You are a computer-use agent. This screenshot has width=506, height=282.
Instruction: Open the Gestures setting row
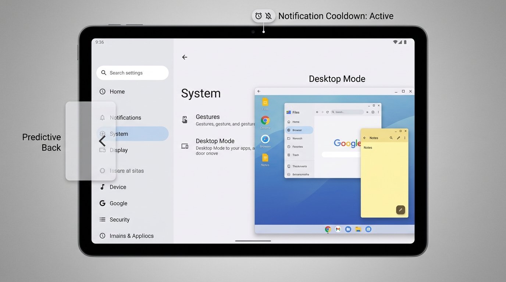tap(218, 120)
